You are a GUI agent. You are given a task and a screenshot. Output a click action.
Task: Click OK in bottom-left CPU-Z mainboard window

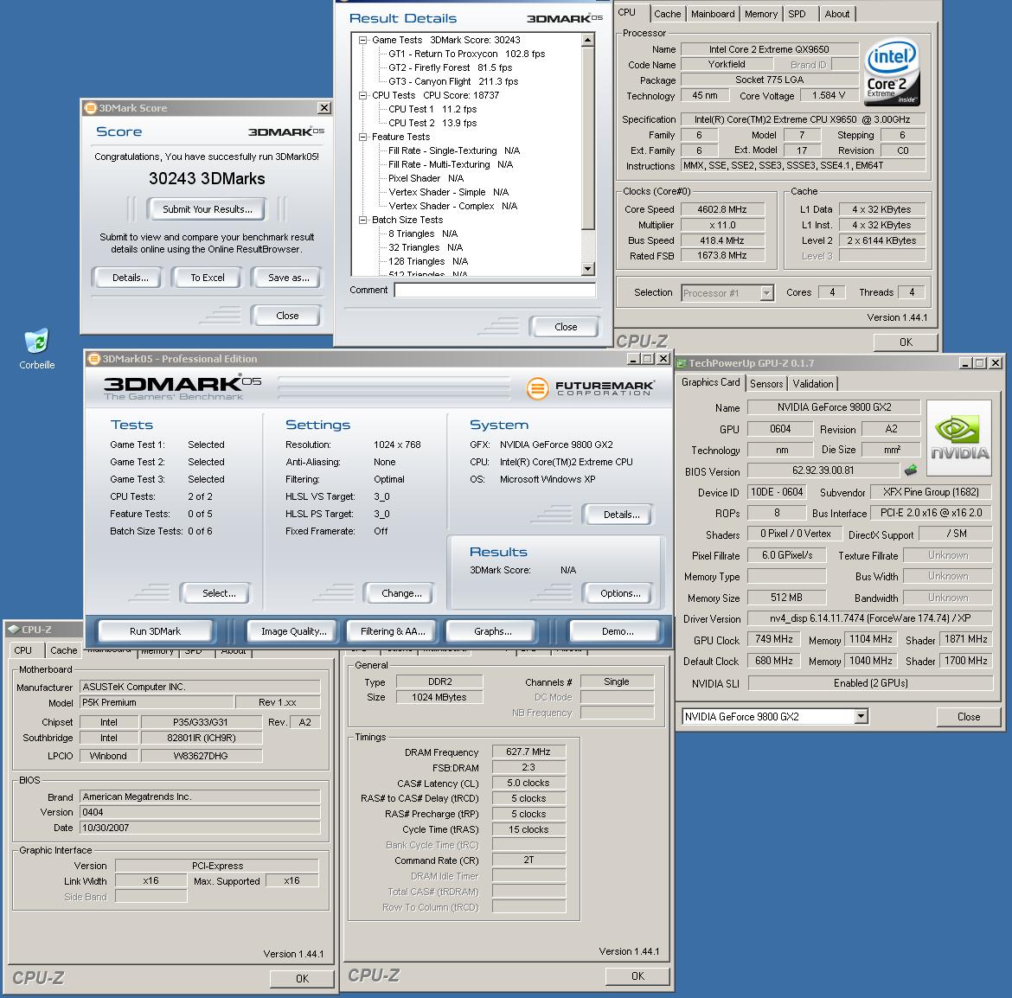point(302,978)
